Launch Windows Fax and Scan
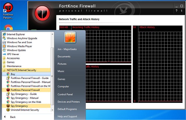Image resolution: width=186 pixels, height=120 pixels. point(26,42)
